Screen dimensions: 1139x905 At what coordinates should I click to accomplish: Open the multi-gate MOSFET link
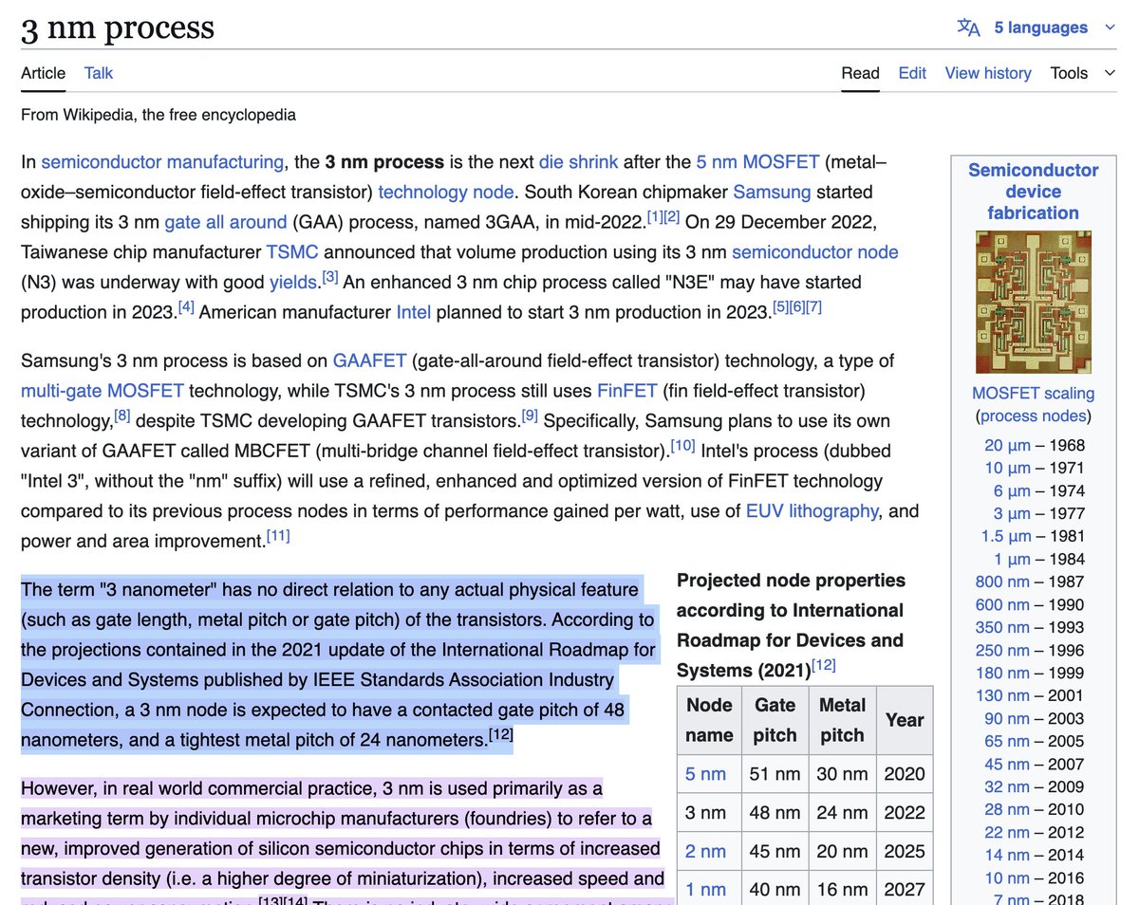[x=103, y=391]
